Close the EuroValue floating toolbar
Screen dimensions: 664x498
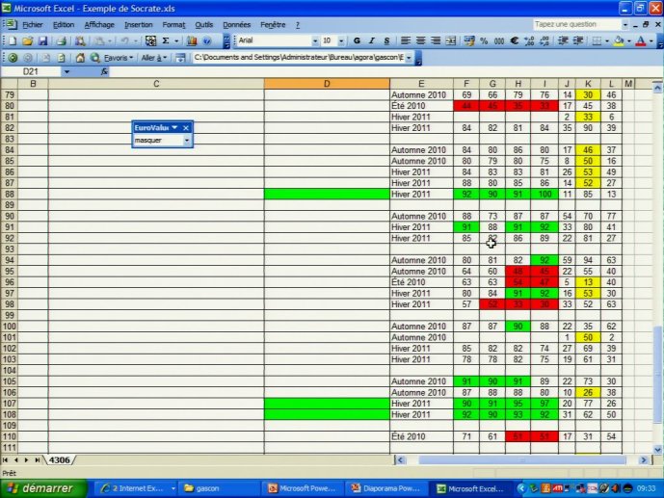click(x=186, y=128)
